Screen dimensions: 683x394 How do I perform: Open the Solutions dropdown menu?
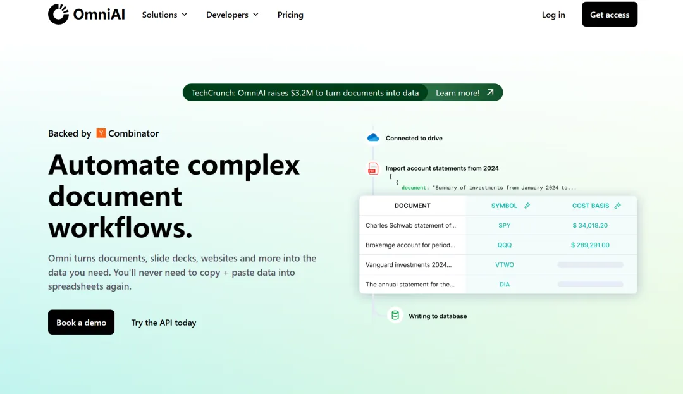[x=164, y=15]
